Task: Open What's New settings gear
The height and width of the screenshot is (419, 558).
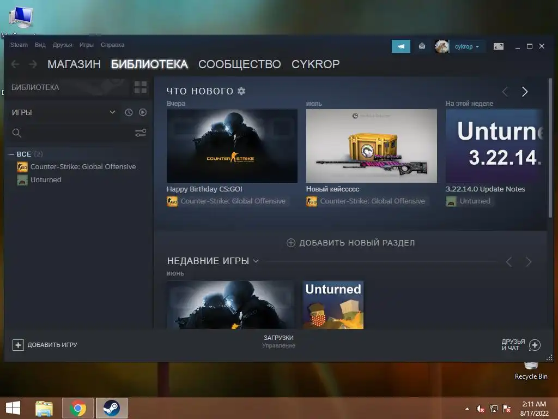Action: click(241, 91)
